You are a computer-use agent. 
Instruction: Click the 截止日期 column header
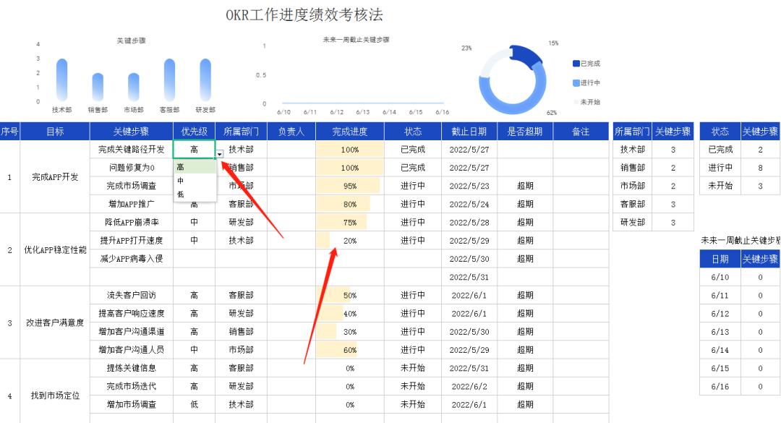tap(468, 131)
